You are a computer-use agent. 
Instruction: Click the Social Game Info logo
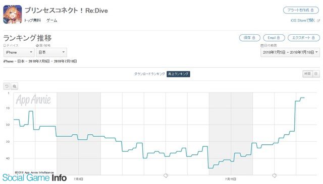pos(34,177)
